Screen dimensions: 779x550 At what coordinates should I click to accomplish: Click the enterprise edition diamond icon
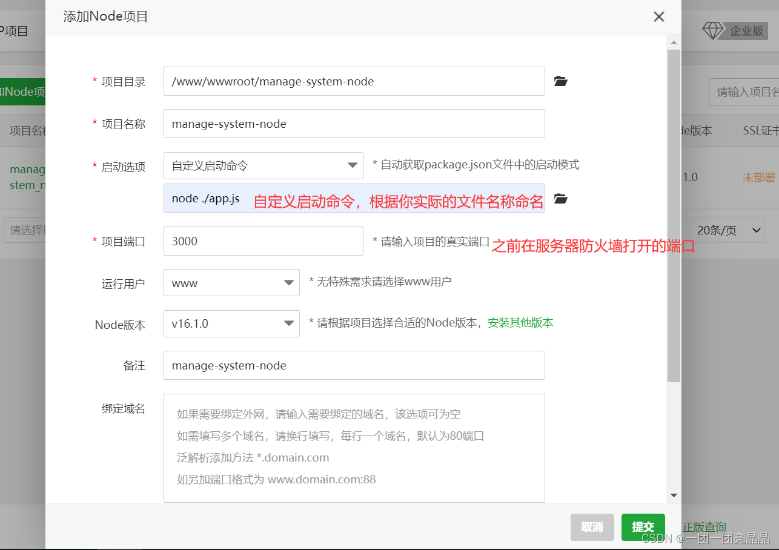click(712, 30)
